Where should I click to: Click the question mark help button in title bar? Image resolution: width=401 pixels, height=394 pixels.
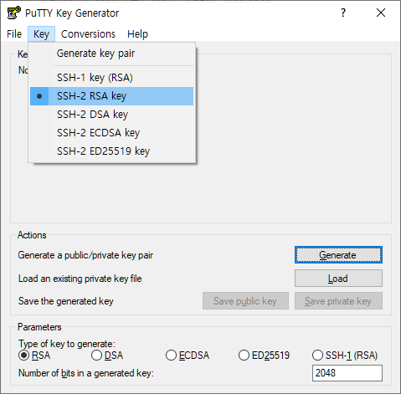tap(343, 13)
